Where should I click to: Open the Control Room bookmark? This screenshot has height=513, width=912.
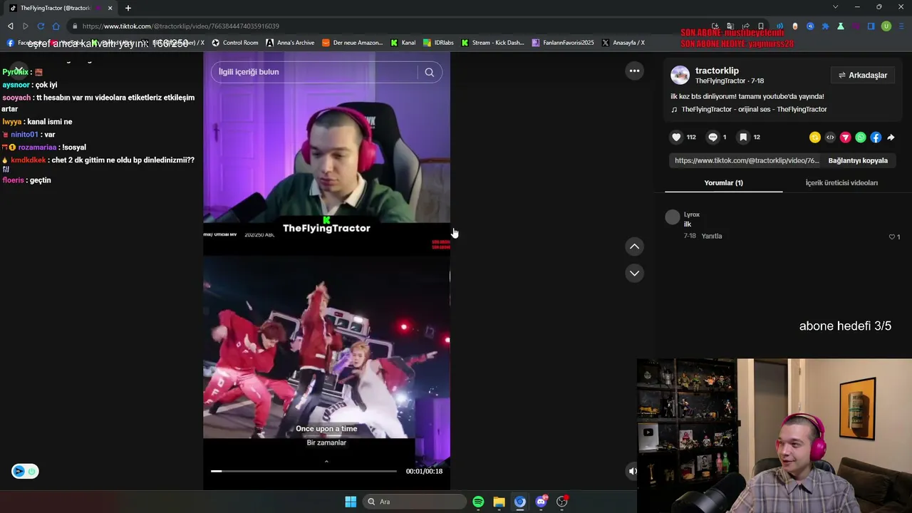tap(235, 43)
